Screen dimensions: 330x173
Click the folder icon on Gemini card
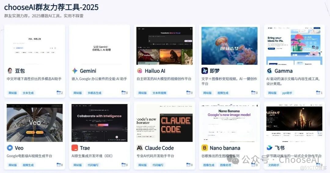[123, 92]
